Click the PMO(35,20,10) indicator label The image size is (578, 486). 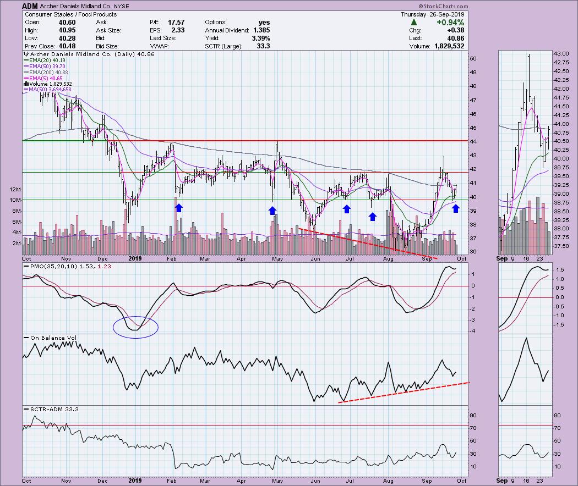[x=48, y=266]
